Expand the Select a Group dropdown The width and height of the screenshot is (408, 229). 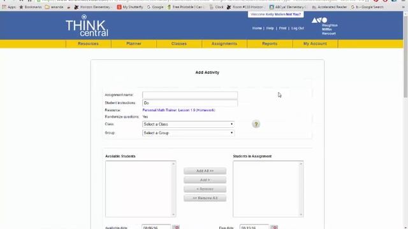pyautogui.click(x=188, y=133)
